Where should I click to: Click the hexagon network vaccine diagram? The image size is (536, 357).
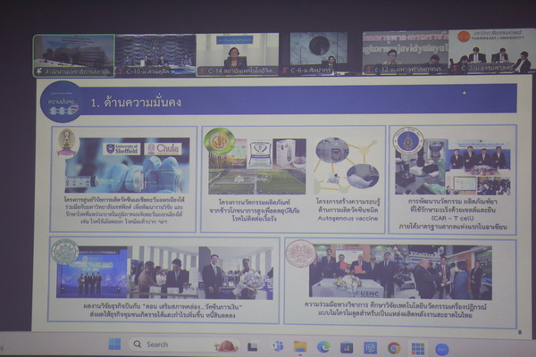(347, 165)
